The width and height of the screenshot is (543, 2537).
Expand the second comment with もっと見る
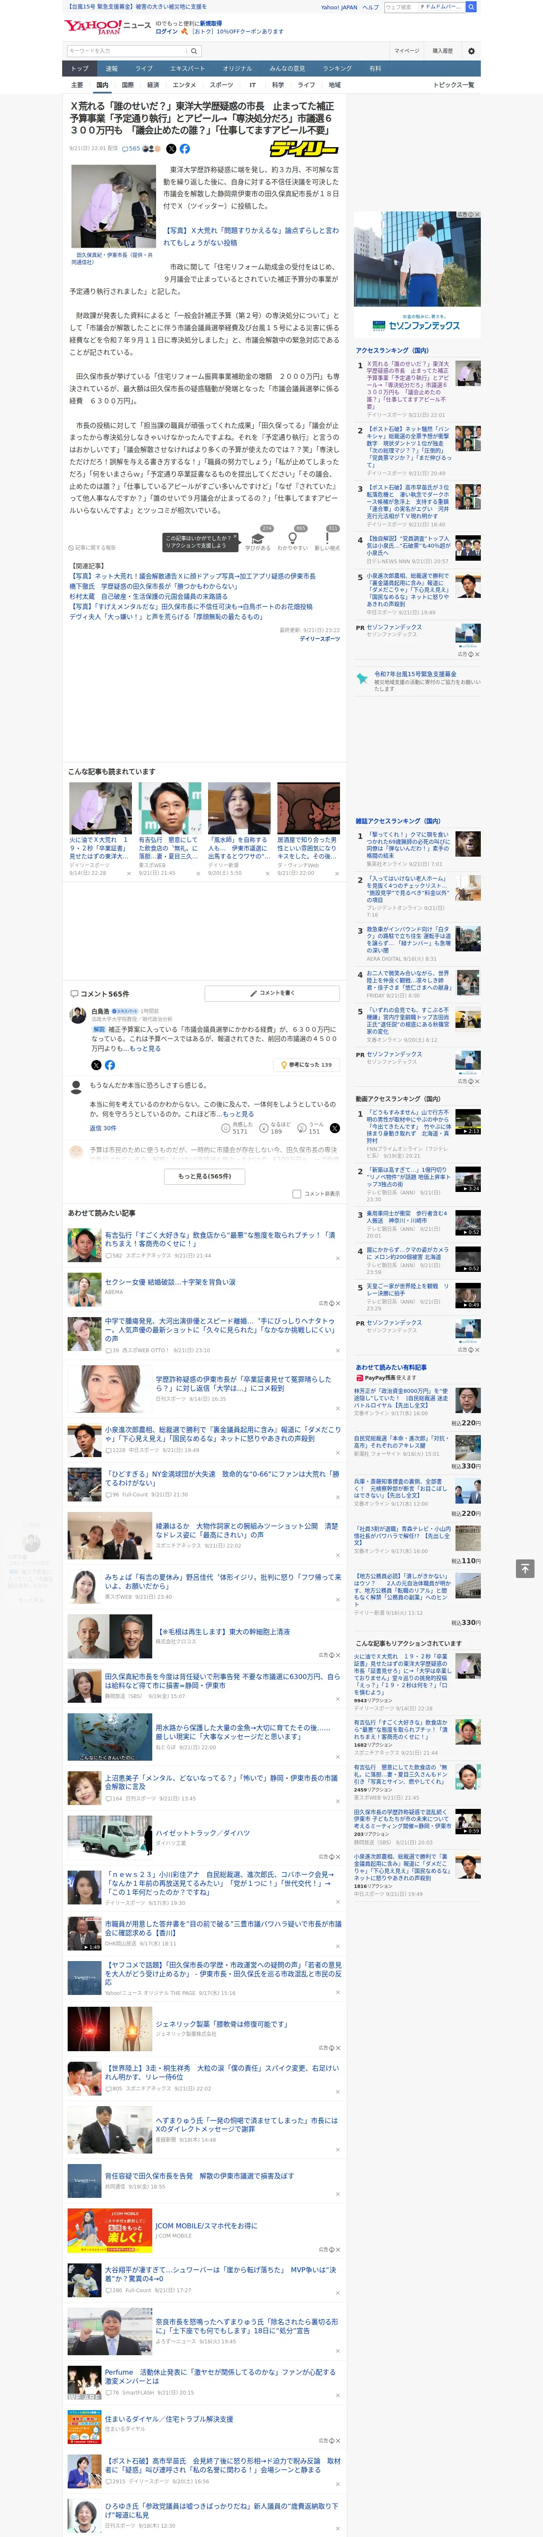pyautogui.click(x=239, y=1114)
